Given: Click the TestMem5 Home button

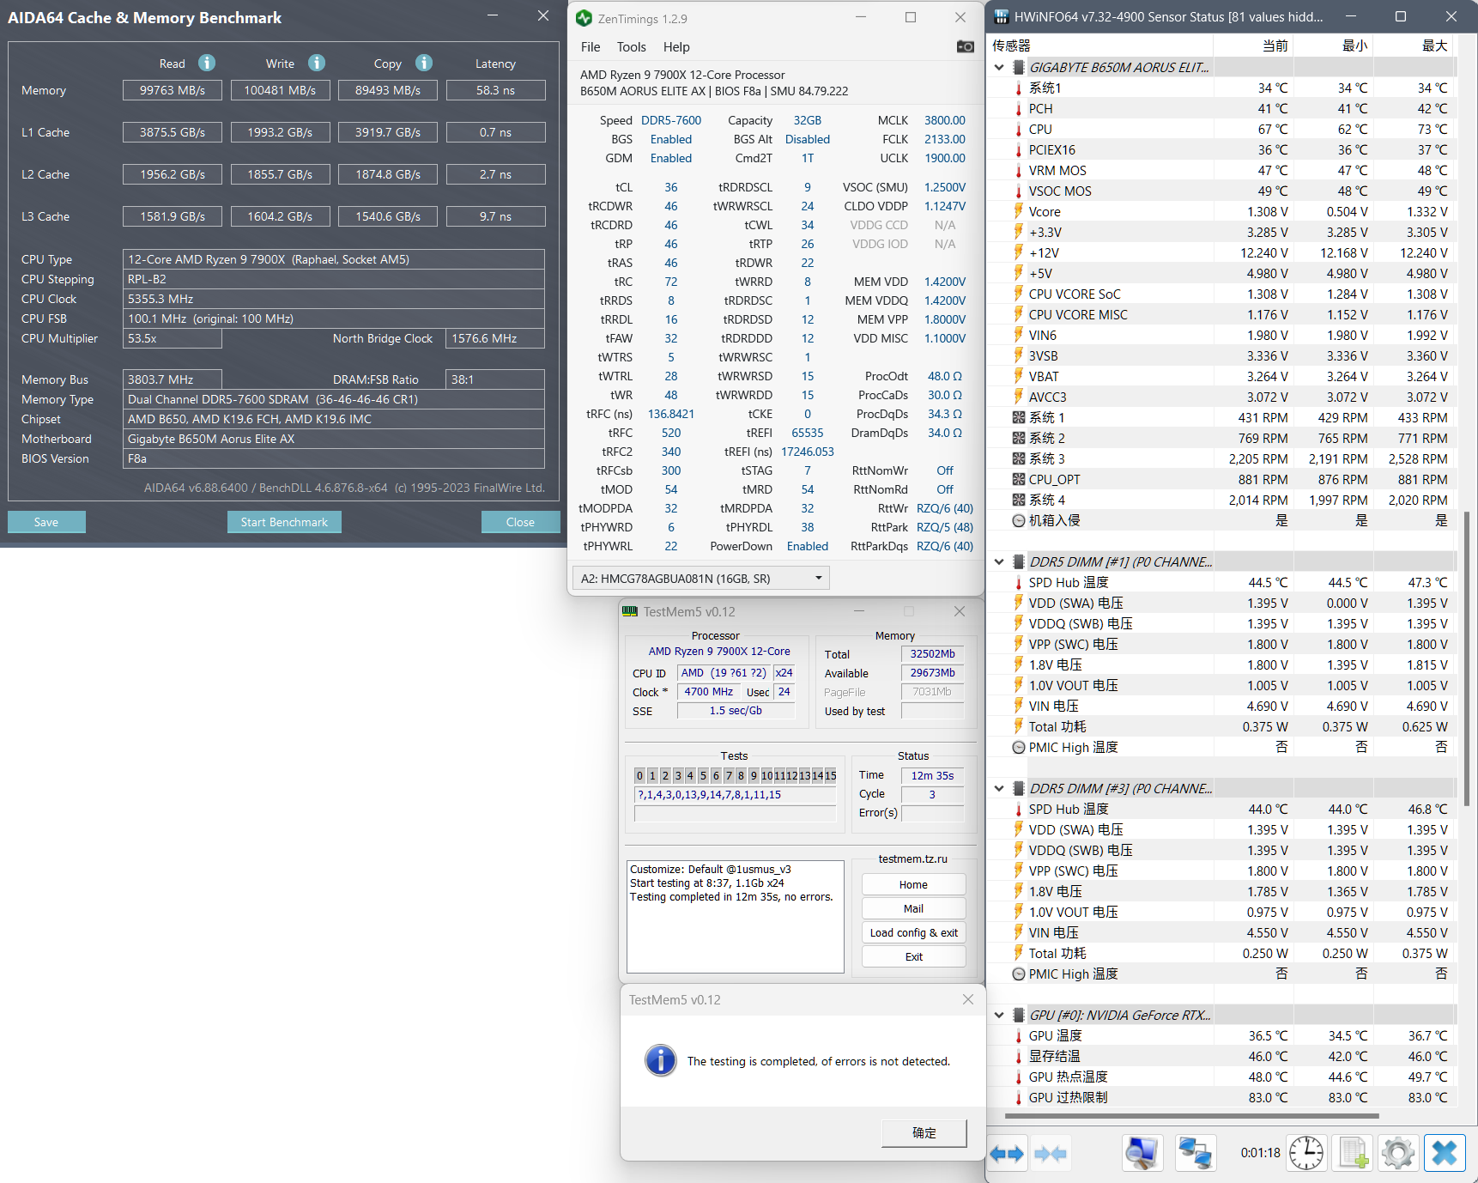Looking at the screenshot, I should pos(913,884).
